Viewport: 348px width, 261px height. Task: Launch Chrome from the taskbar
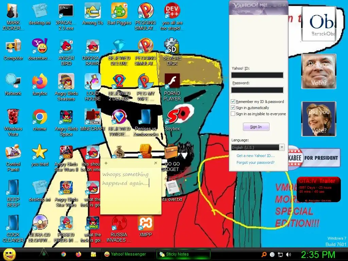64,254
